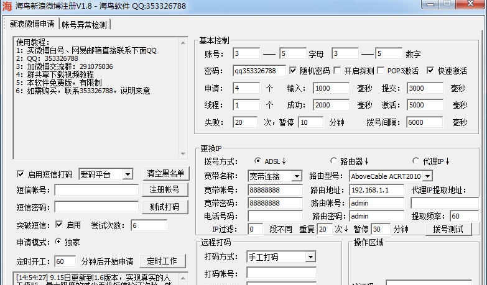Expand the 手工打码 captcha method dropdown
Viewport: 487px width, 285px height.
310,257
